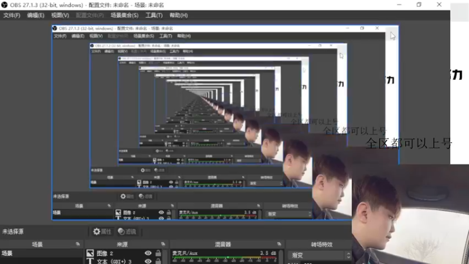Select the 文本 (GDI+) 3 source row
469x264 pixels.
click(x=124, y=260)
